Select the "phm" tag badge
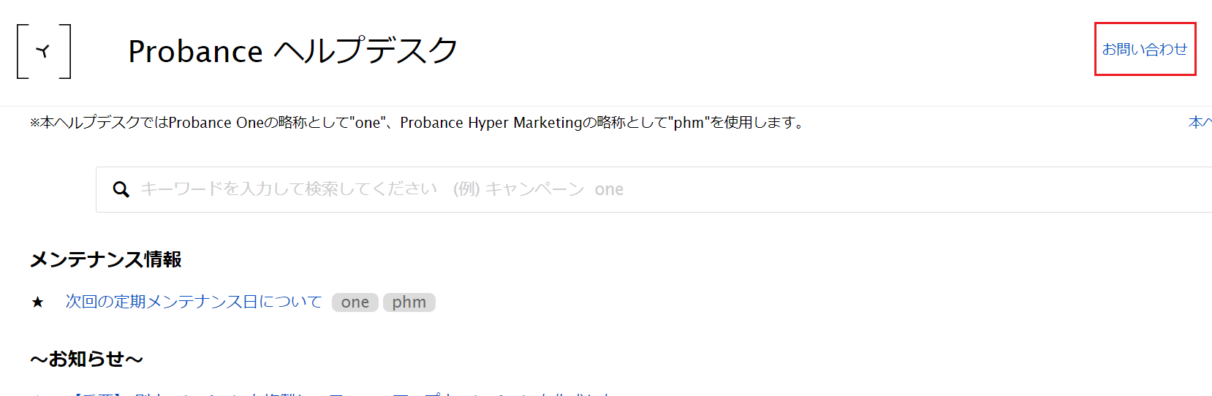The height and width of the screenshot is (396, 1212). (409, 302)
